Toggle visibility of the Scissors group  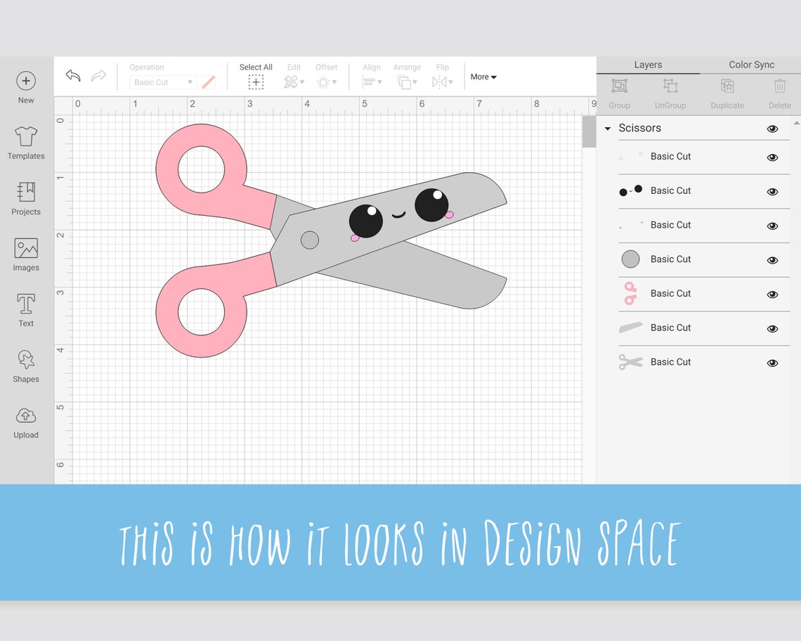pos(772,129)
